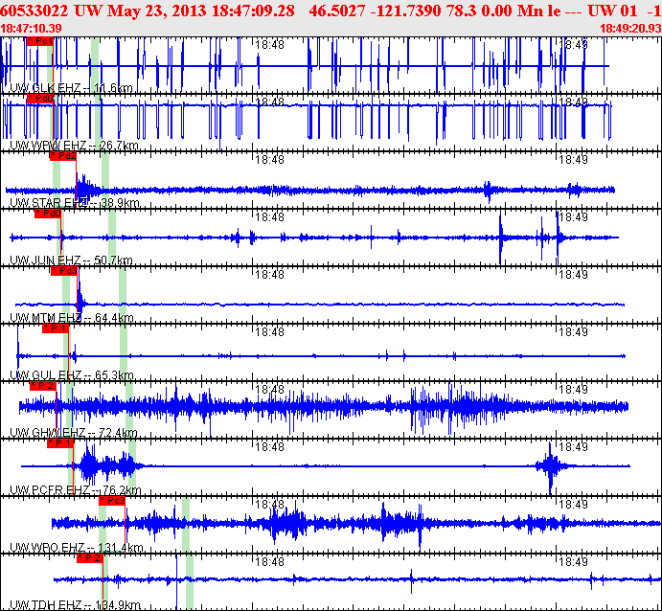The height and width of the screenshot is (611, 662).
Task: Click the Pd2 pick flag on STAR trace
Action: (62, 155)
